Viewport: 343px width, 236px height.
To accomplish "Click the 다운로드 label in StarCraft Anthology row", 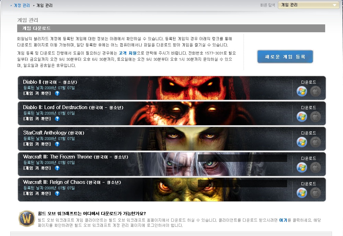I will [308, 133].
